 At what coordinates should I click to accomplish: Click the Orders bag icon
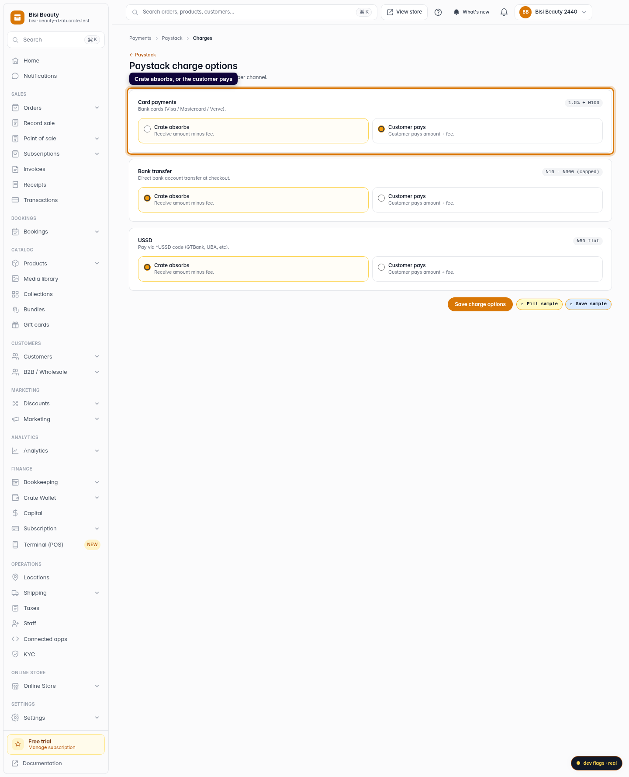[x=15, y=108]
